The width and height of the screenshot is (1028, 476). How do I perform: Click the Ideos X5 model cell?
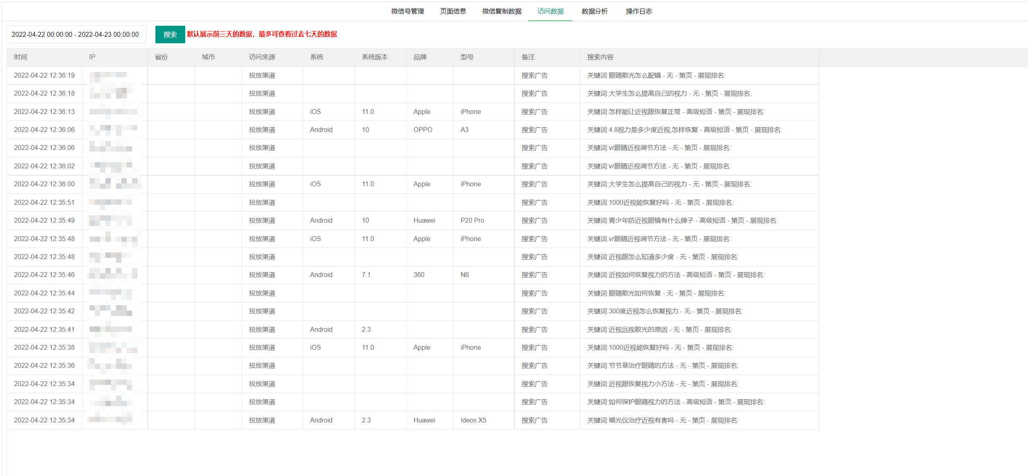(x=473, y=420)
